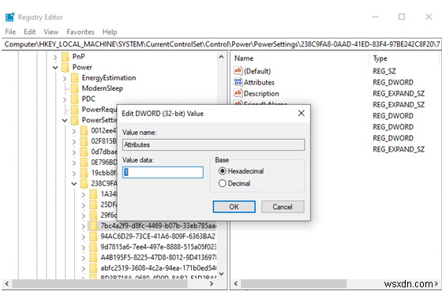Image resolution: width=442 pixels, height=292 pixels.
Task: Open the Favorites menu
Action: pos(81,32)
